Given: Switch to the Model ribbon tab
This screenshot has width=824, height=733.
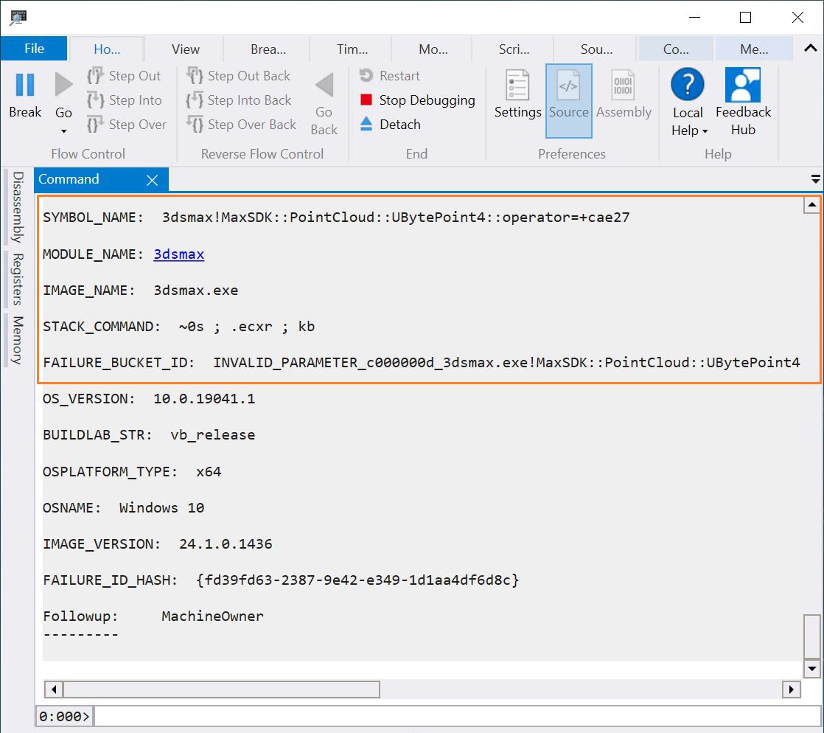Looking at the screenshot, I should tap(433, 49).
